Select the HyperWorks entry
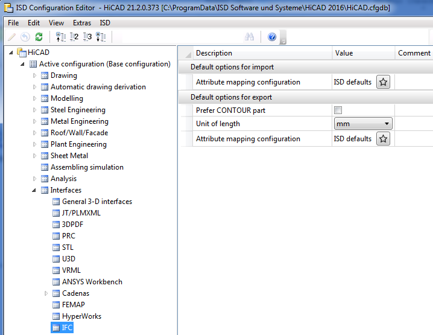Image resolution: width=433 pixels, height=335 pixels. [81, 316]
